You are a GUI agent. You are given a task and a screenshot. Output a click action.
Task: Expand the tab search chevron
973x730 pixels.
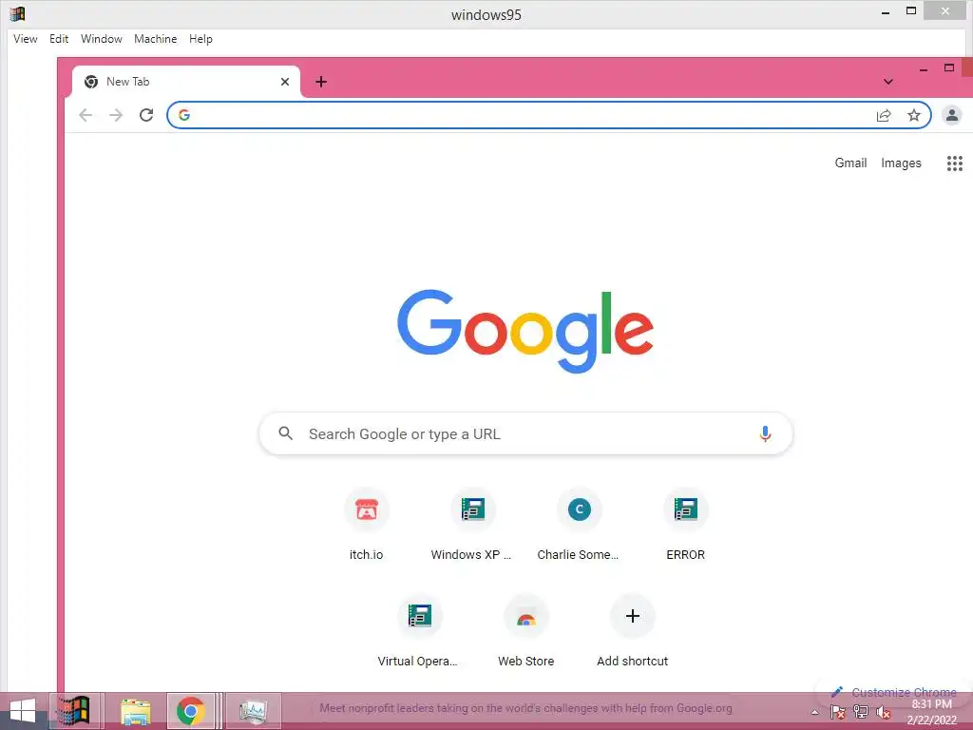[888, 82]
